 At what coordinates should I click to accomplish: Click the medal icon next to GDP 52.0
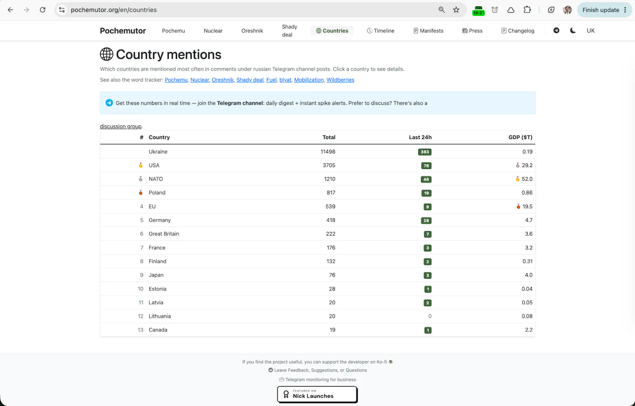pyautogui.click(x=518, y=179)
